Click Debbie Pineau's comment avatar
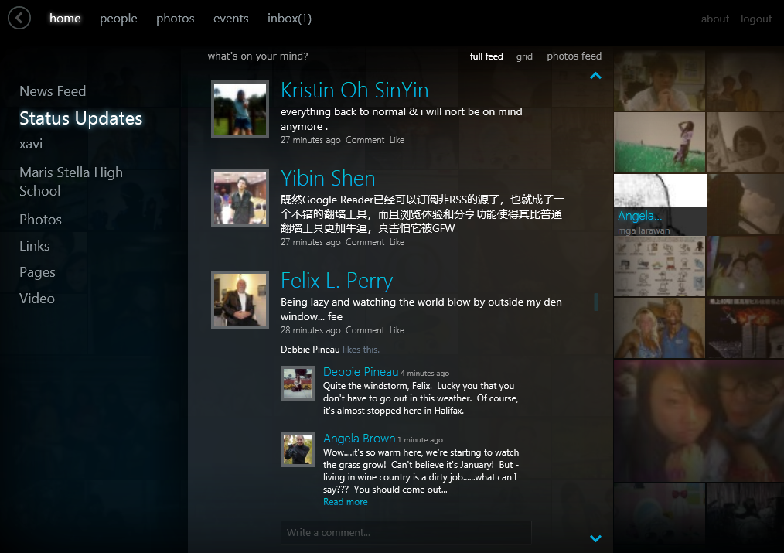 (x=298, y=383)
